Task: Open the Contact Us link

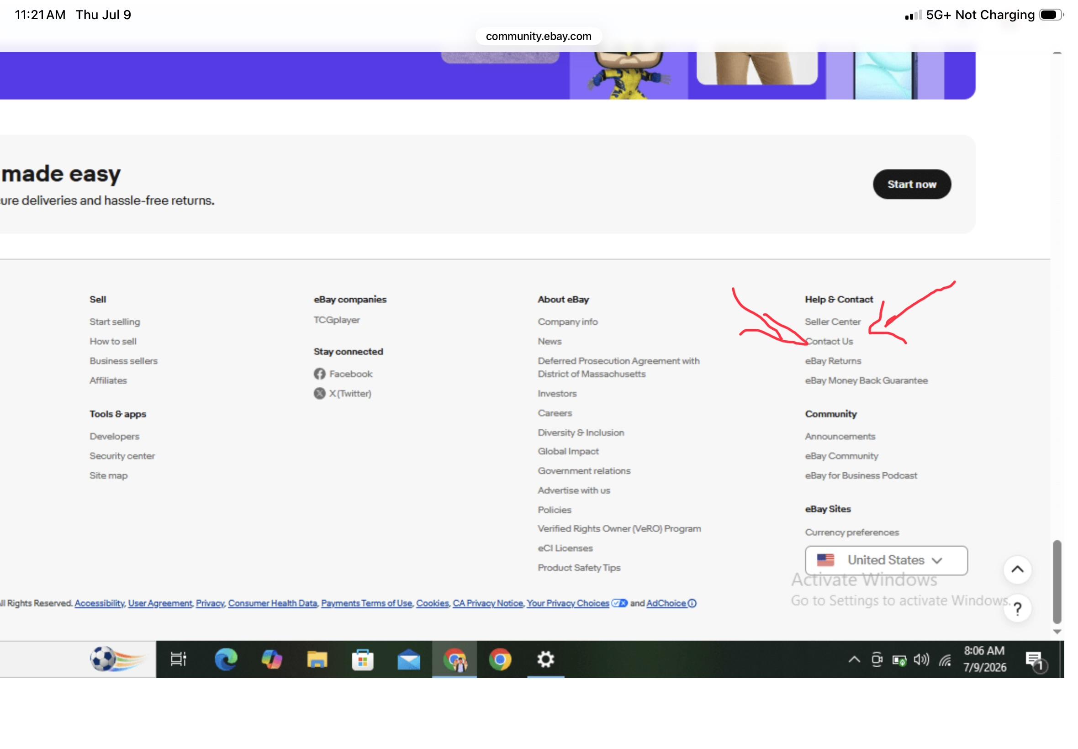Action: [829, 342]
